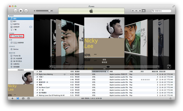Screen dimensions: 183x111
Task: Switch to the album list view button
Action: pos(136,11)
